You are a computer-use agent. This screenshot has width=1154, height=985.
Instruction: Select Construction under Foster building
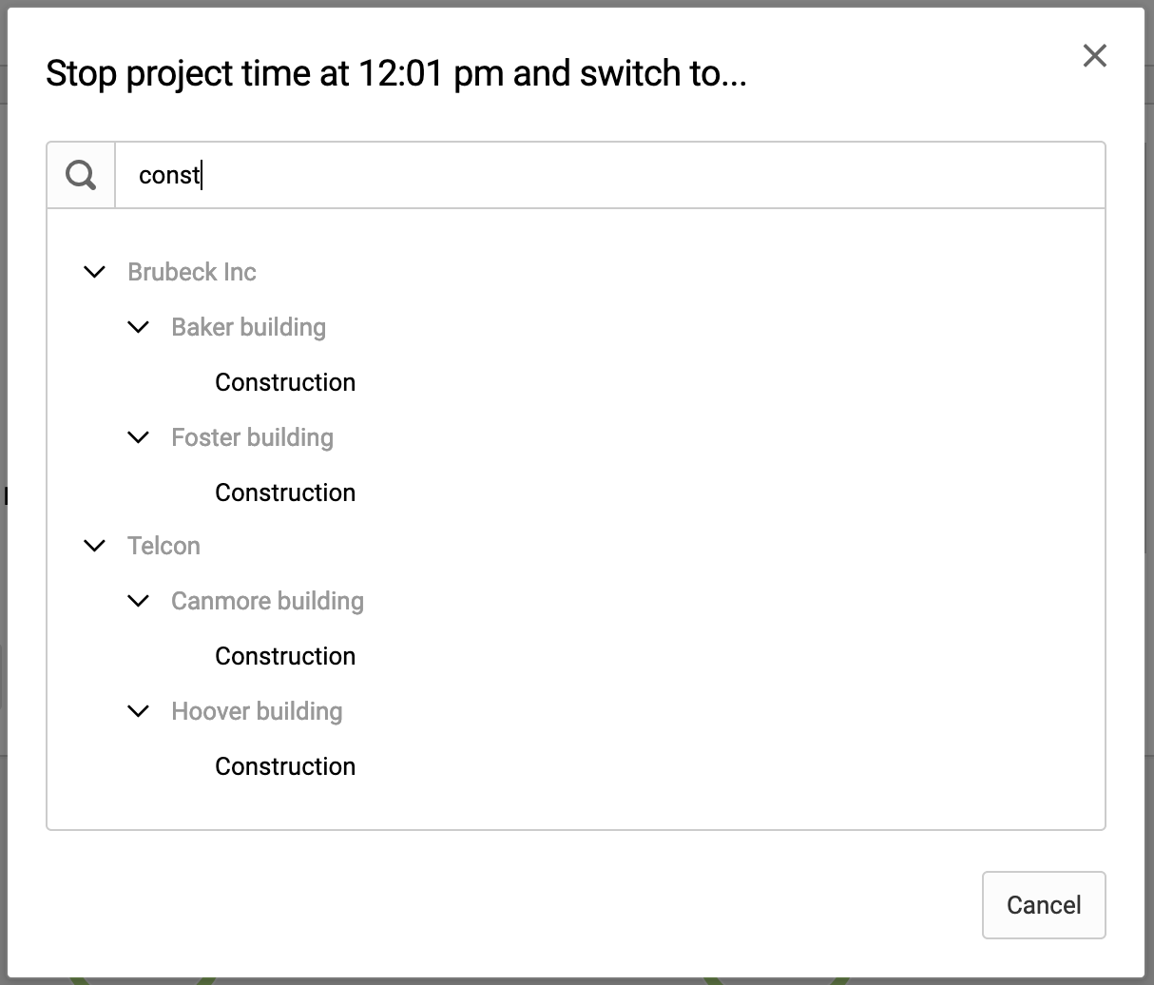click(x=285, y=492)
